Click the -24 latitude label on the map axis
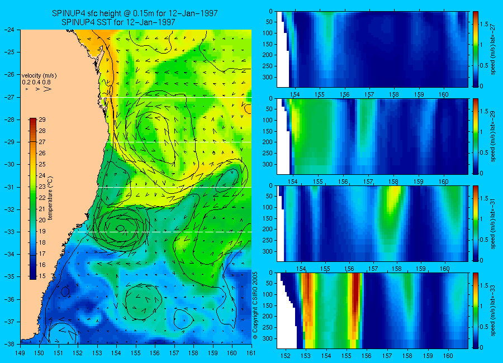Screen dimensions: 503x363 point(10,30)
